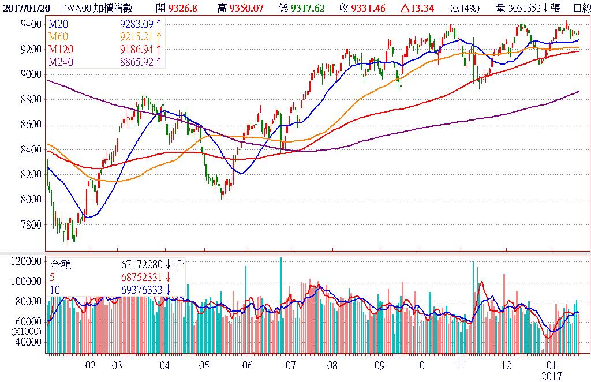Image resolution: width=591 pixels, height=382 pixels.
Task: Expand the 金額 volume indicator label
Action: 61,265
